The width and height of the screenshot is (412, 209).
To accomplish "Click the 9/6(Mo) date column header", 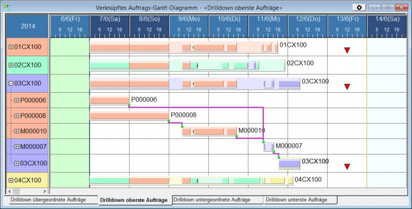I will pyautogui.click(x=188, y=19).
